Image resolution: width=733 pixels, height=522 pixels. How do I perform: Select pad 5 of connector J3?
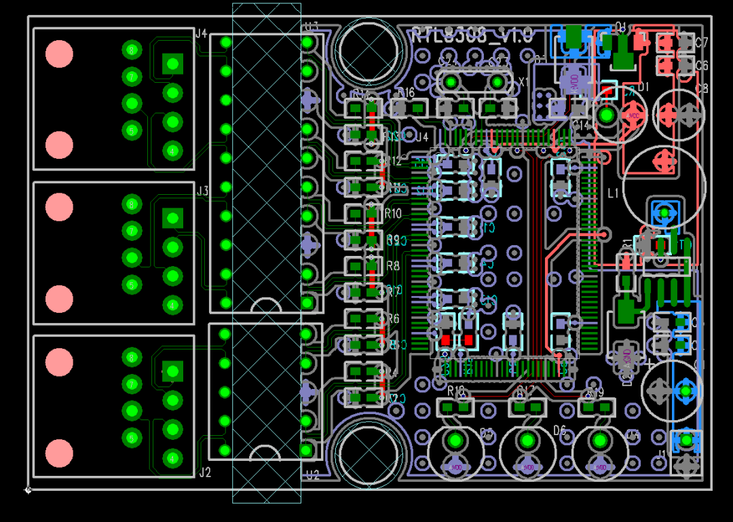(x=132, y=284)
